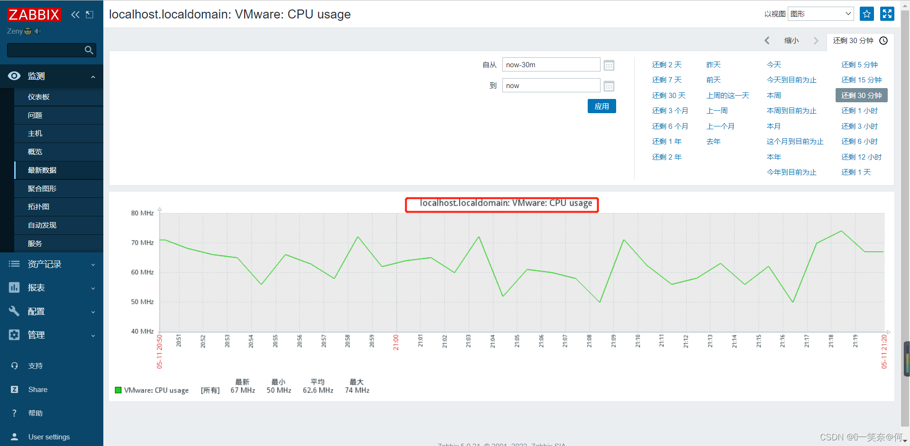Screen dimensions: 910x446
Task: Click the 21:00 marker on graph axis
Action: point(396,342)
